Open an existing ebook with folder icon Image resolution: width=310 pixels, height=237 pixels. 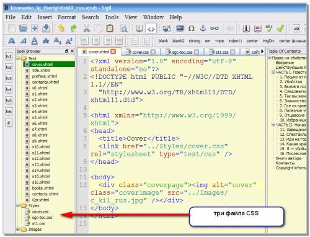[23, 29]
